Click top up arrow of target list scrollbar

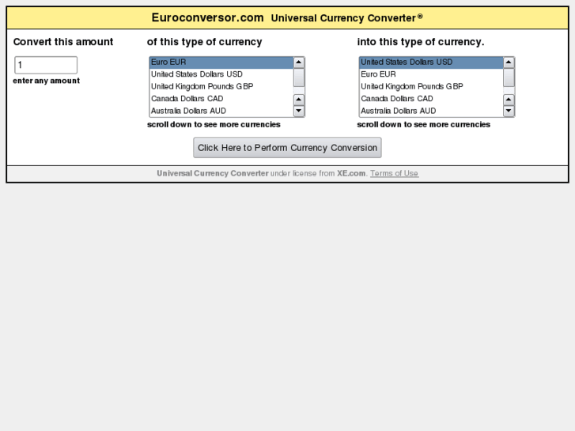tap(509, 62)
